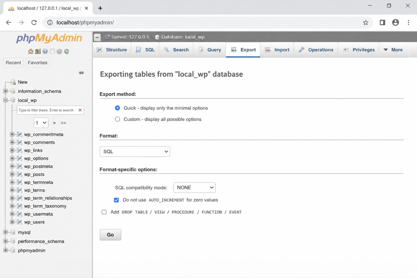417x278 pixels.
Task: Switch to the Import tab
Action: [277, 50]
